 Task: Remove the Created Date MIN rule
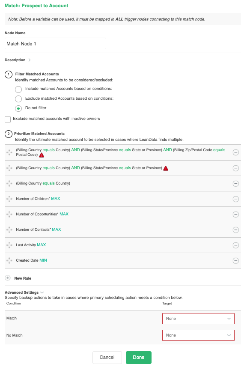[x=235, y=260]
